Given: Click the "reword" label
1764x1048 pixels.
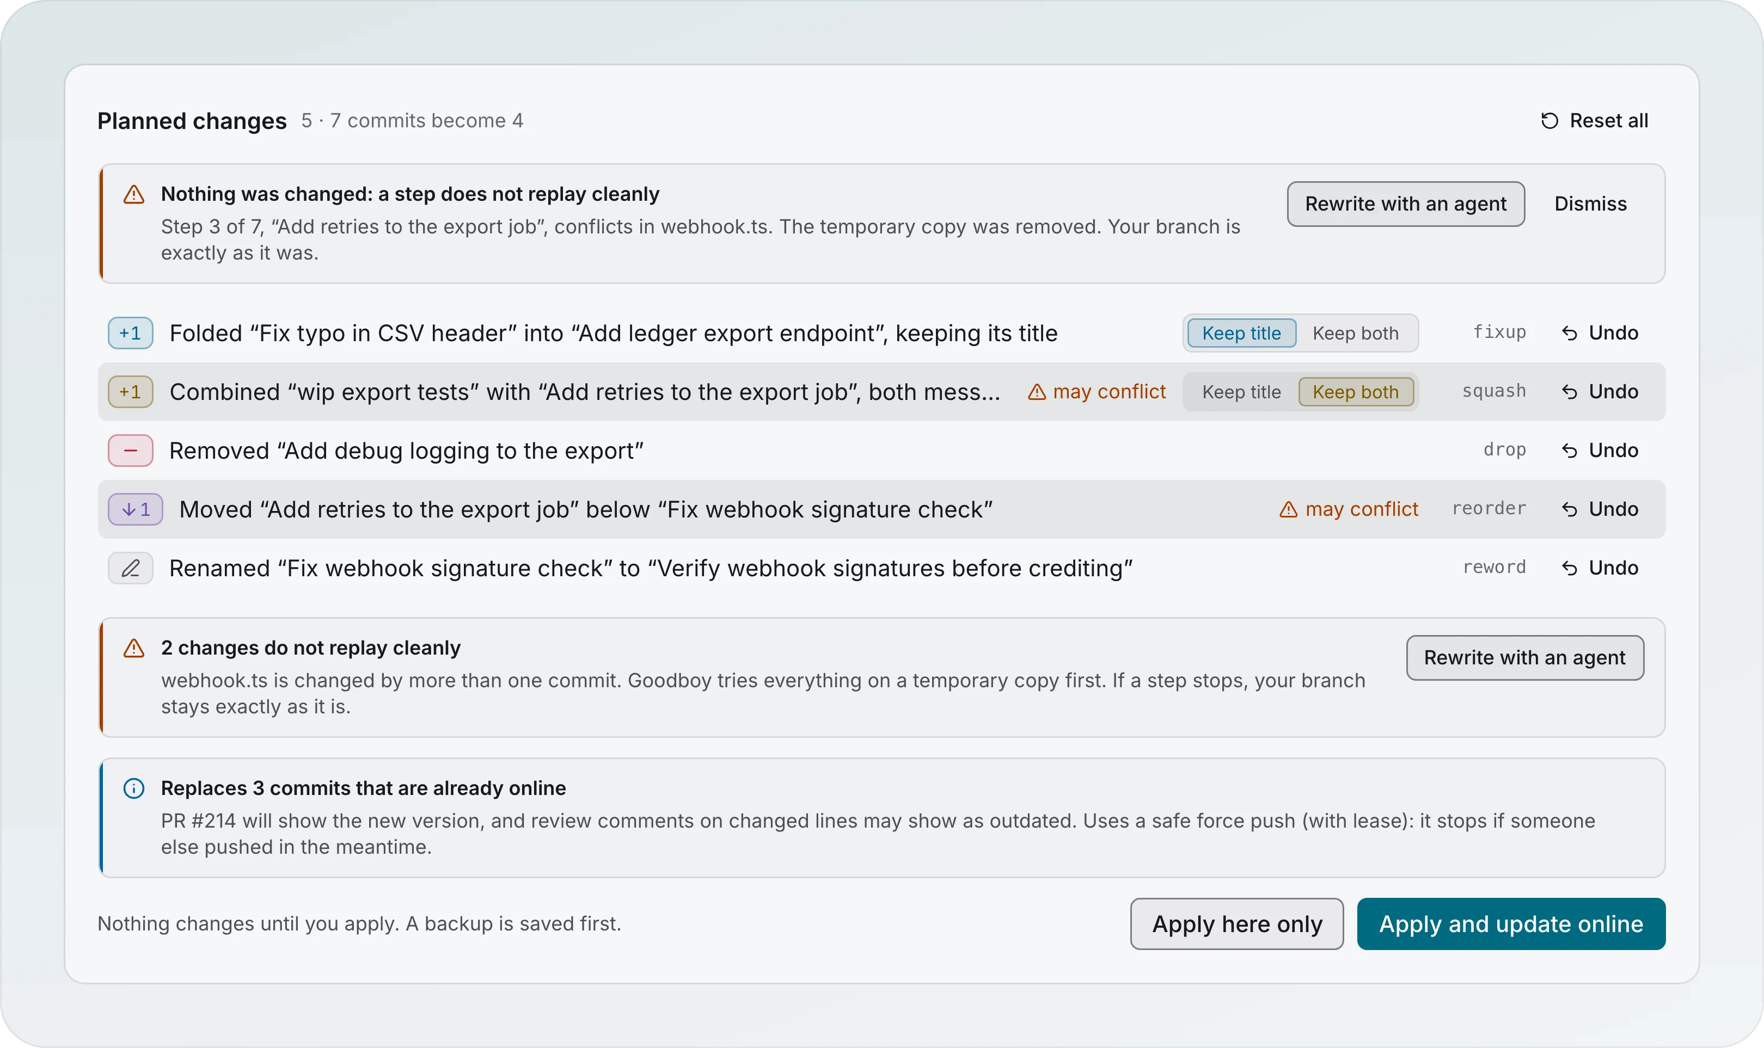Looking at the screenshot, I should [1493, 567].
